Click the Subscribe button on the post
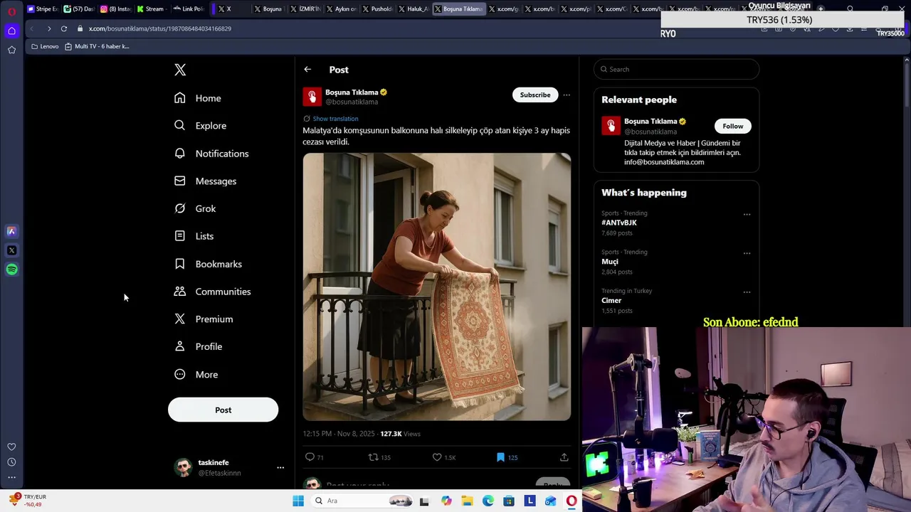 pos(535,95)
